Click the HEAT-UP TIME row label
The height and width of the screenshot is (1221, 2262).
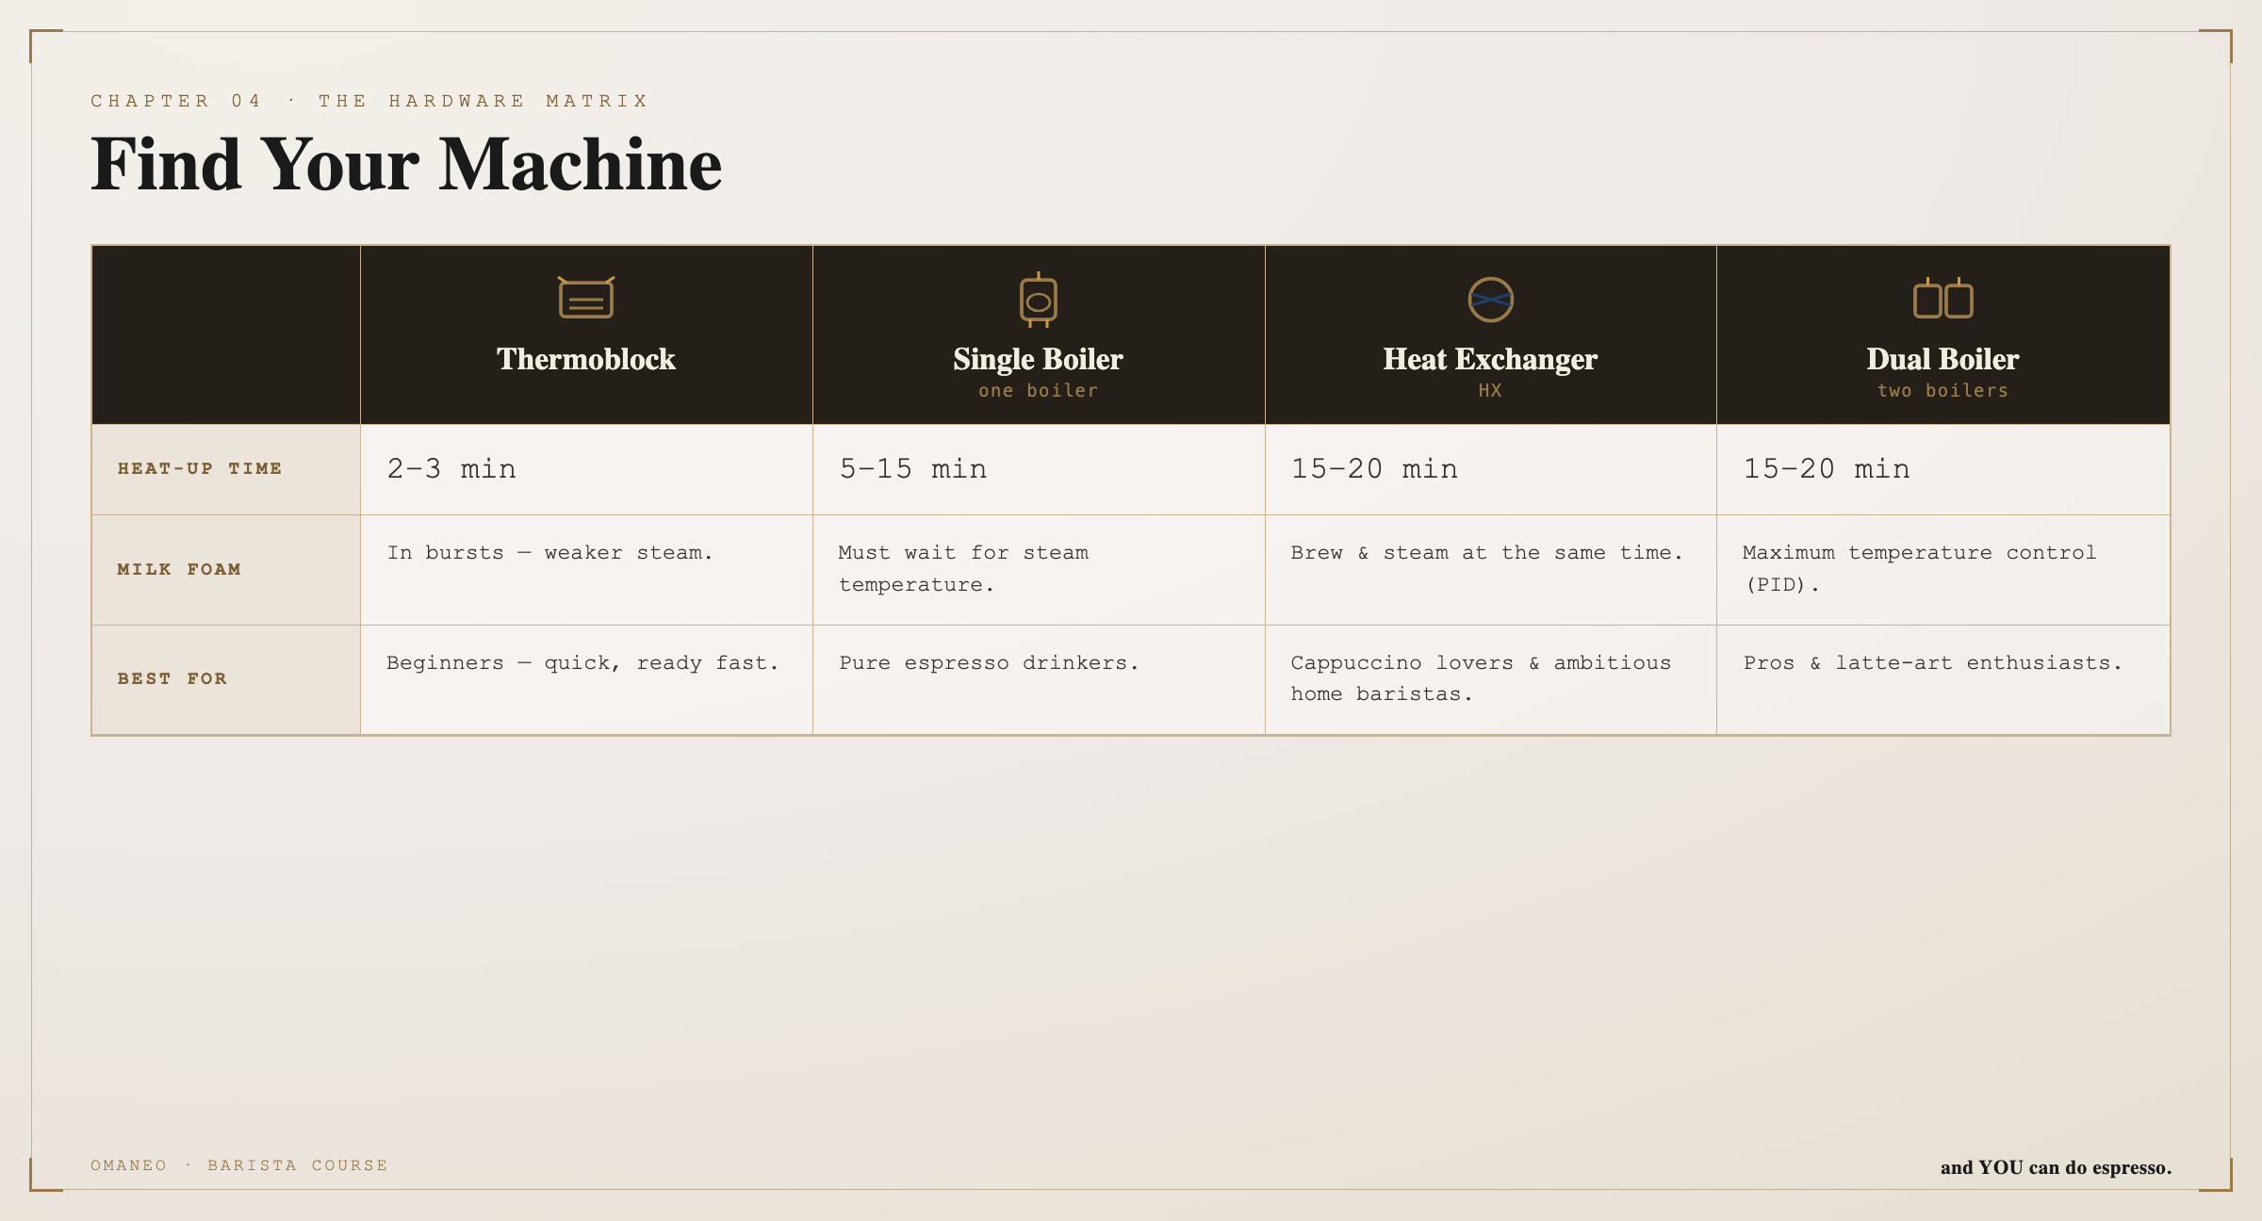[x=200, y=468]
